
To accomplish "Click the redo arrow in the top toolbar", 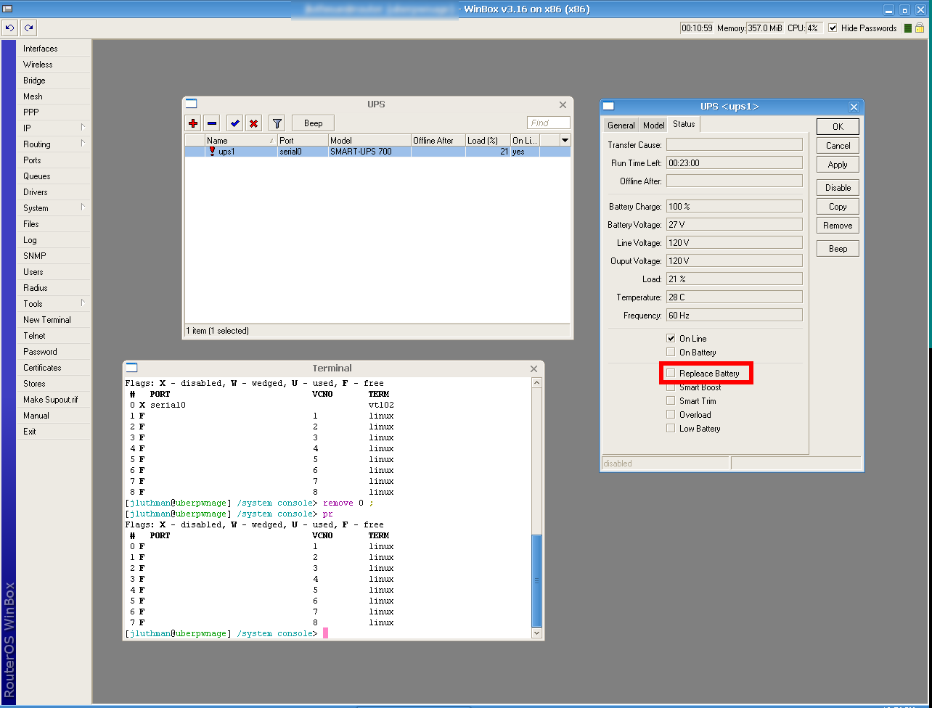I will [28, 28].
